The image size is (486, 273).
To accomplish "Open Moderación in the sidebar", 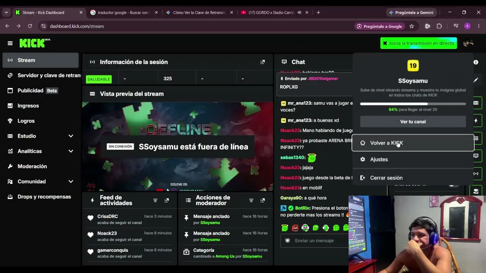I will [41, 166].
